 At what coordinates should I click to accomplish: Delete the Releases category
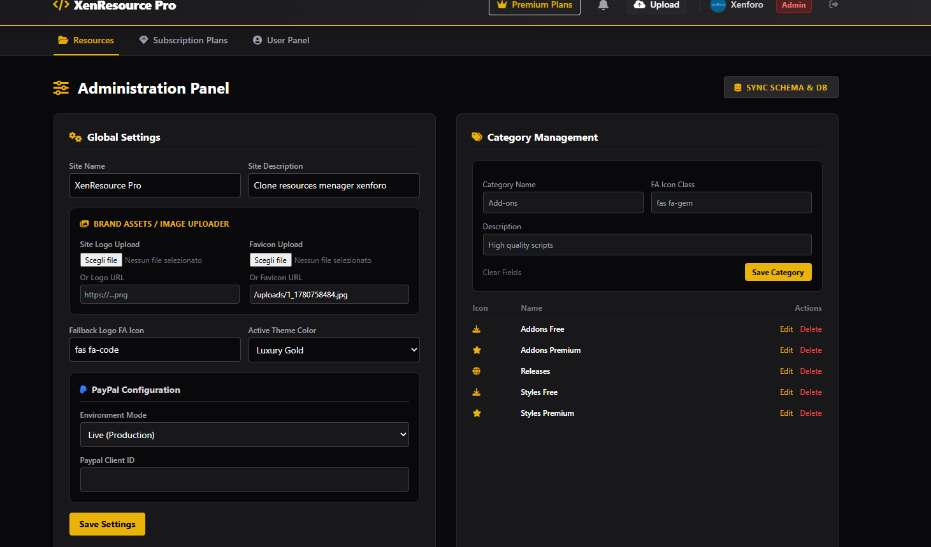pos(811,371)
